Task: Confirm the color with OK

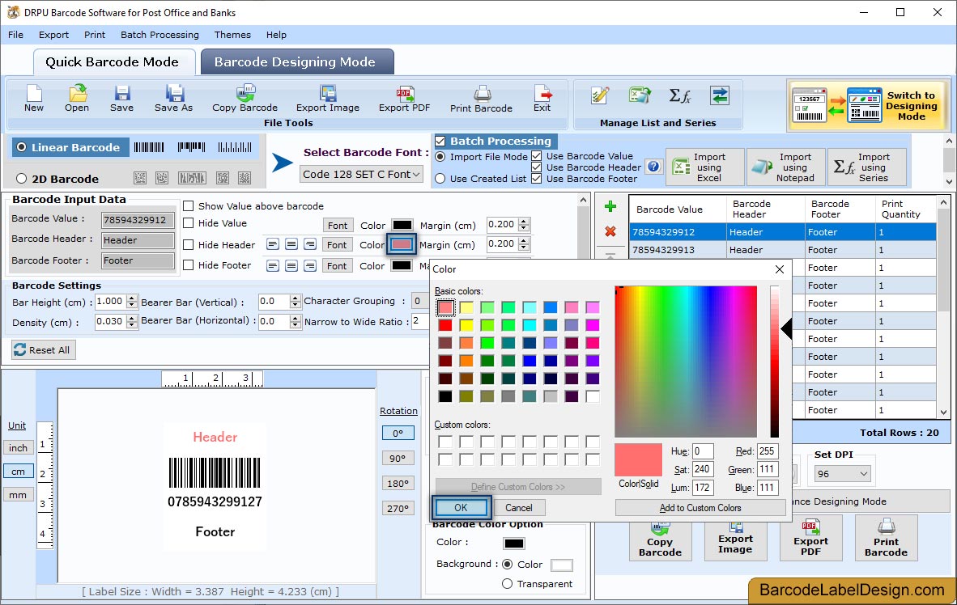Action: [461, 507]
